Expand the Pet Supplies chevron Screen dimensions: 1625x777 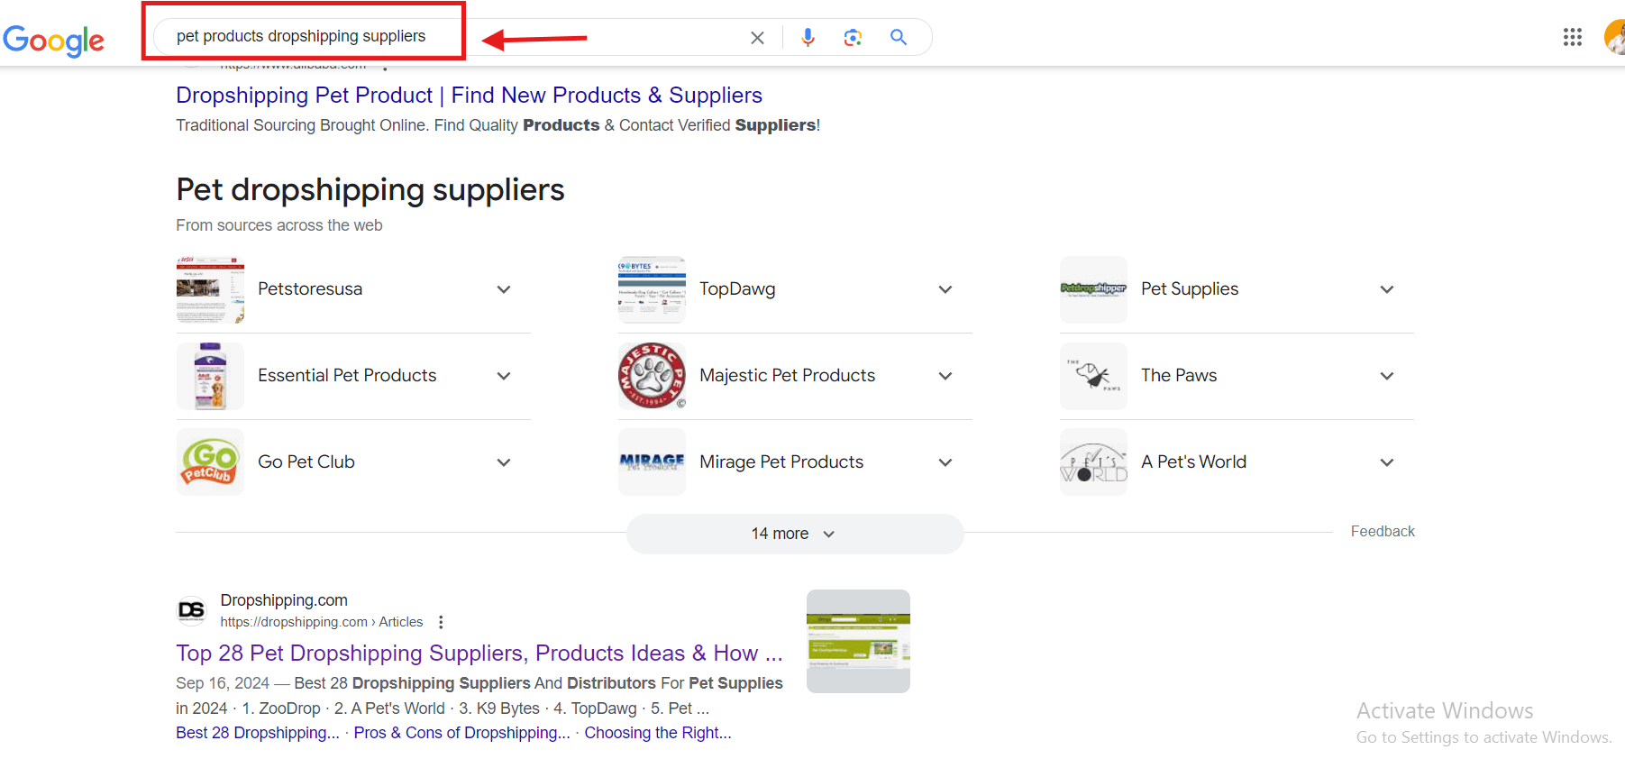click(x=1387, y=289)
